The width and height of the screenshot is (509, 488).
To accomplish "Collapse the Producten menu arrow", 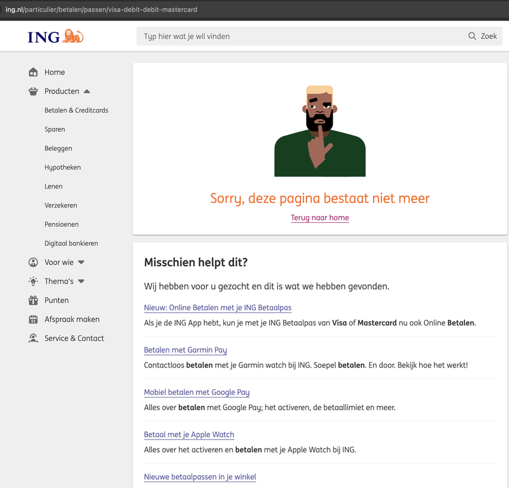I will pos(87,91).
